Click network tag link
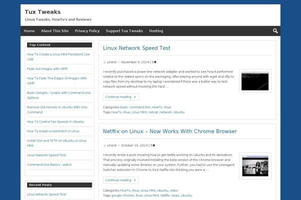 tap(166, 112)
